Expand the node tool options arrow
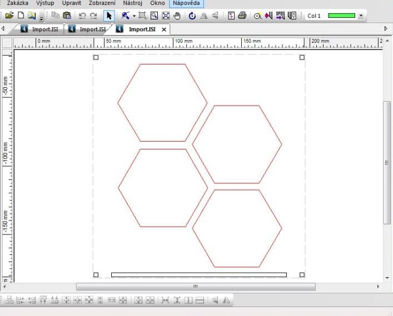Screen dimensions: 393x316 click(x=134, y=16)
